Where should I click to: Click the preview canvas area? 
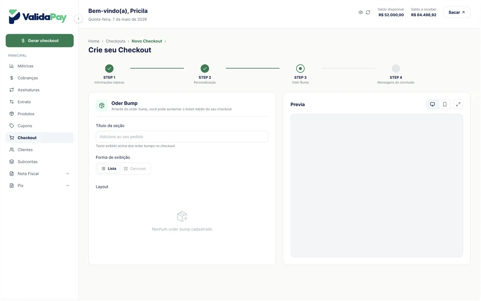(377, 186)
